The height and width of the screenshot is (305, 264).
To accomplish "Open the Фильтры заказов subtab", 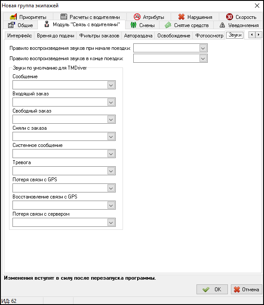I will click(x=99, y=35).
